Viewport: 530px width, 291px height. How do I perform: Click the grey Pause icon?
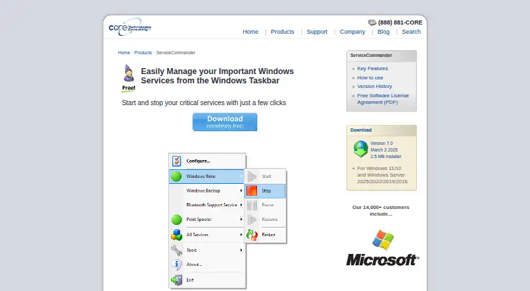(252, 205)
